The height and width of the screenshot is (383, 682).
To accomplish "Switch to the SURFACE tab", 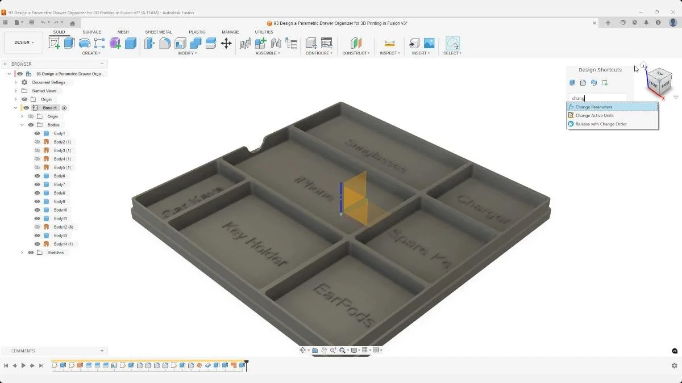I will (92, 32).
